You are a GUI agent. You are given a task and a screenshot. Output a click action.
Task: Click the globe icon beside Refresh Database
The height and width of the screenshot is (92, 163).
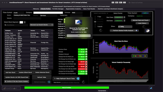pos(49,82)
